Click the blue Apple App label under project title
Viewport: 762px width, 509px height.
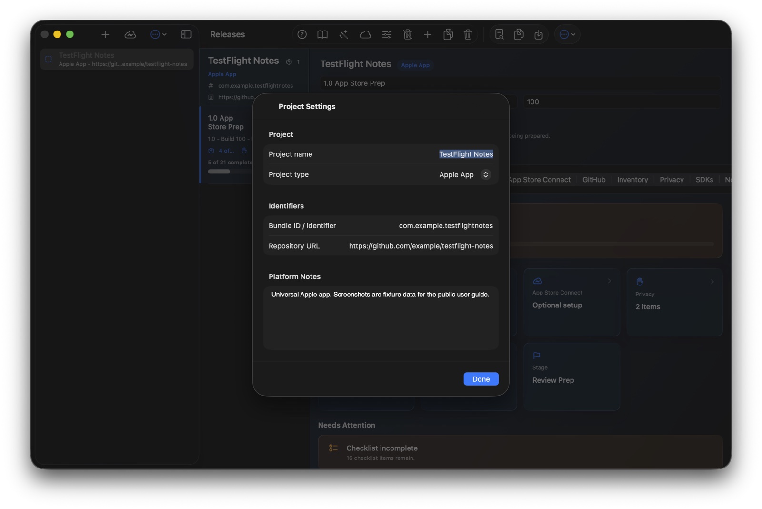(x=222, y=74)
